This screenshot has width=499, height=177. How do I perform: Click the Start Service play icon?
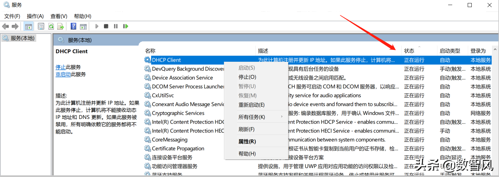[97, 26]
